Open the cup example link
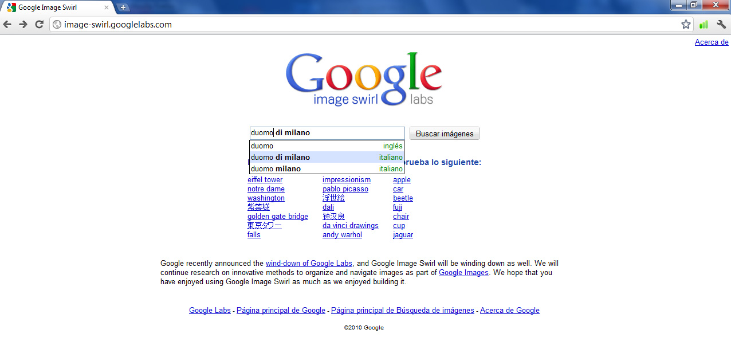 click(x=399, y=226)
